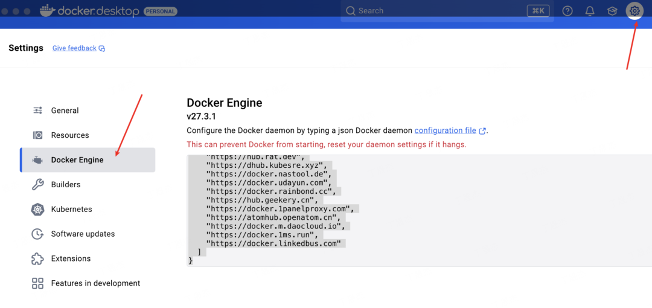The height and width of the screenshot is (308, 652).
Task: Click the PERSONAL plan badge
Action: (161, 11)
